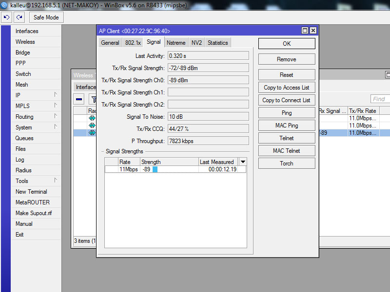Click the filter funnel icon in Wireless window
Viewport: 390px width, 292px height.
coord(94,99)
